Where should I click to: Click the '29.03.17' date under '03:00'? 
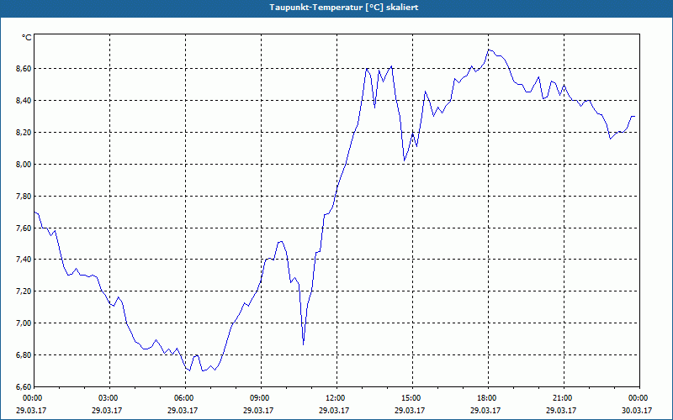pos(107,410)
